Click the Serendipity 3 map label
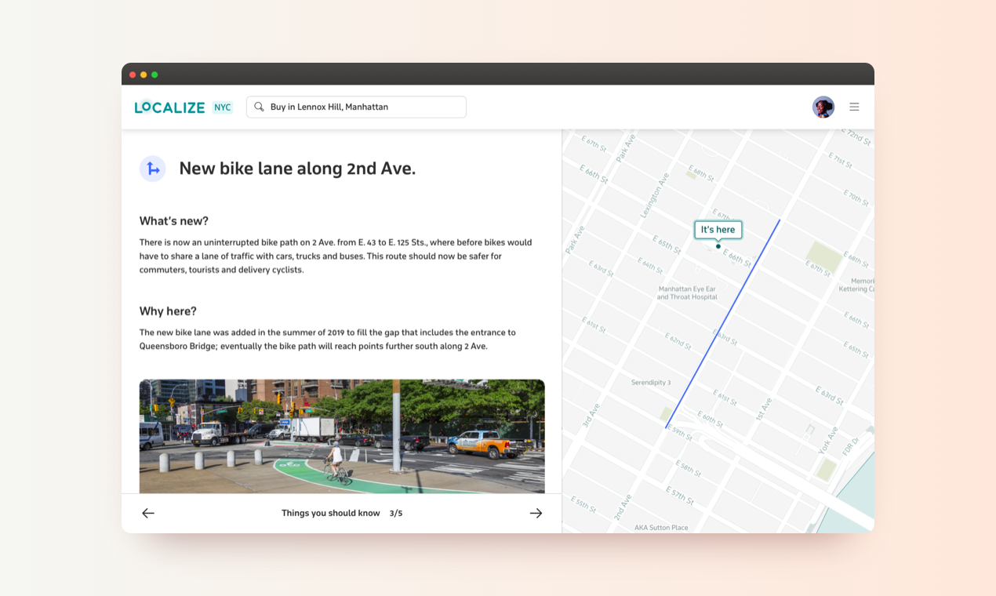The width and height of the screenshot is (996, 596). pyautogui.click(x=651, y=383)
